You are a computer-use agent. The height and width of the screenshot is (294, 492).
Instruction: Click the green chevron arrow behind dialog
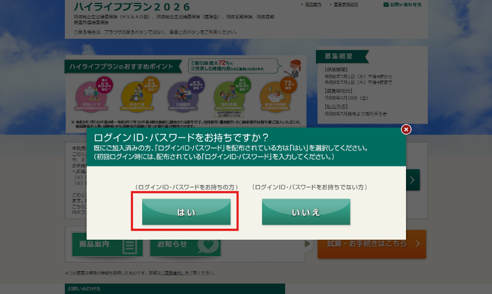click(x=413, y=180)
